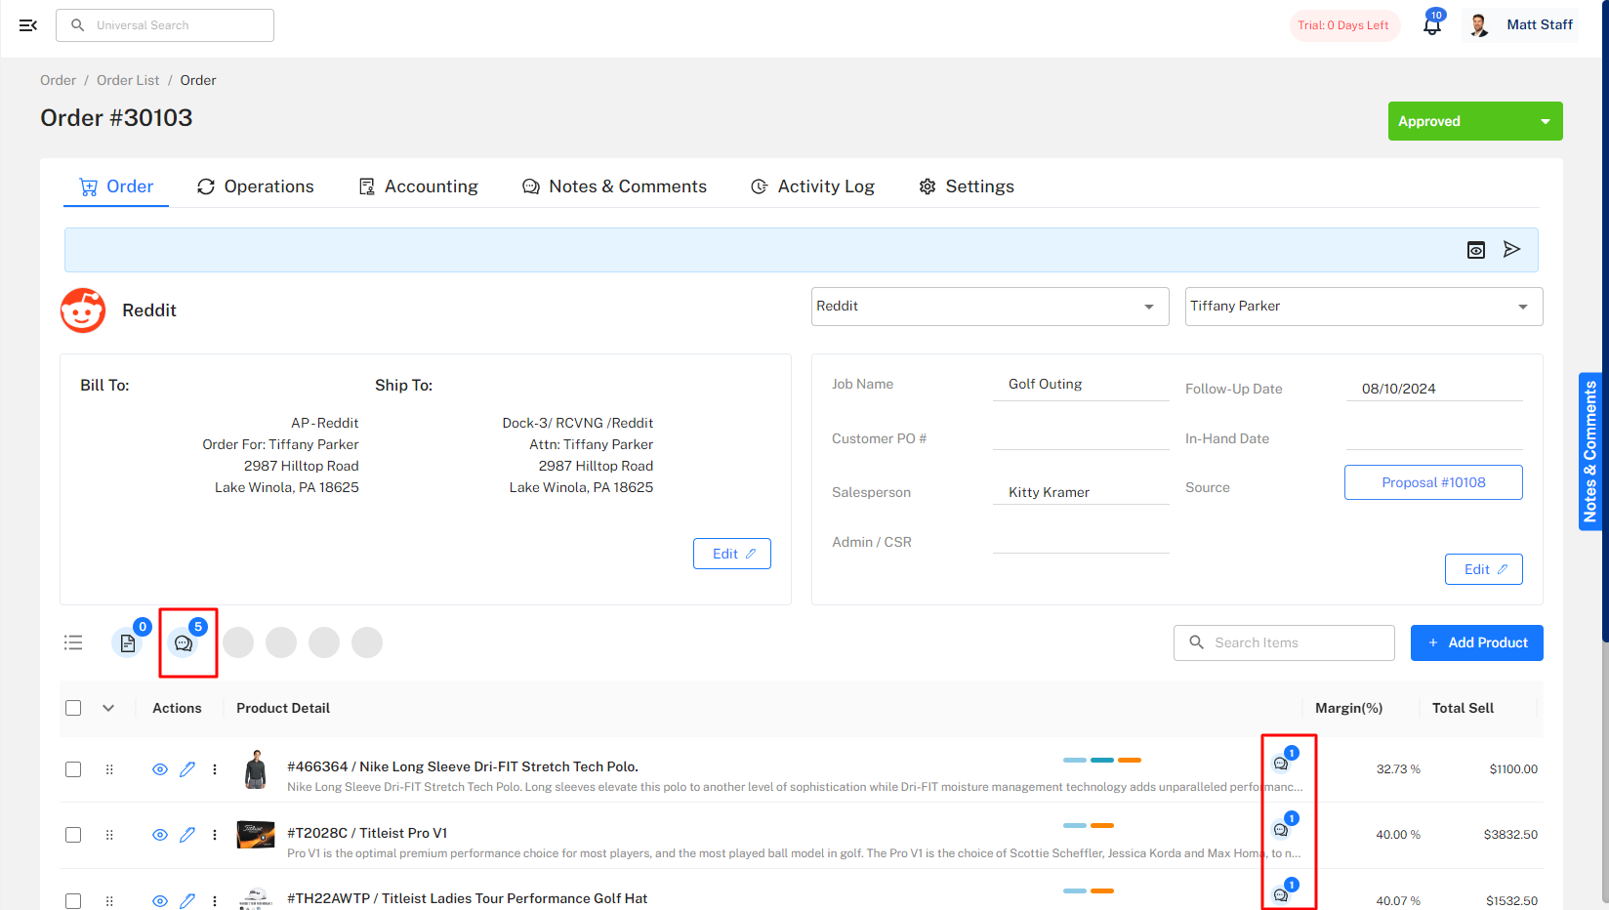The width and height of the screenshot is (1609, 910).
Task: Open the Tiffany Parker contact dropdown
Action: 1364,307
